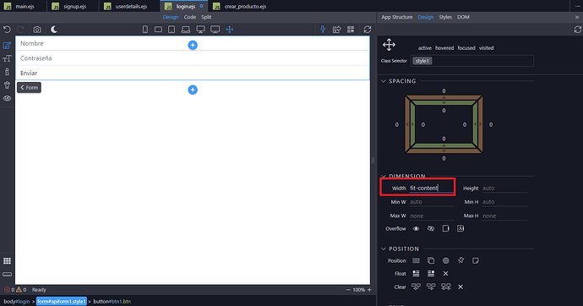Select the laptop viewport size icon
The width and height of the screenshot is (583, 306).
186,30
